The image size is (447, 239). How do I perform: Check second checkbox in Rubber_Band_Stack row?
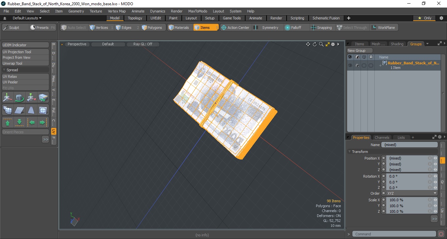point(371,65)
